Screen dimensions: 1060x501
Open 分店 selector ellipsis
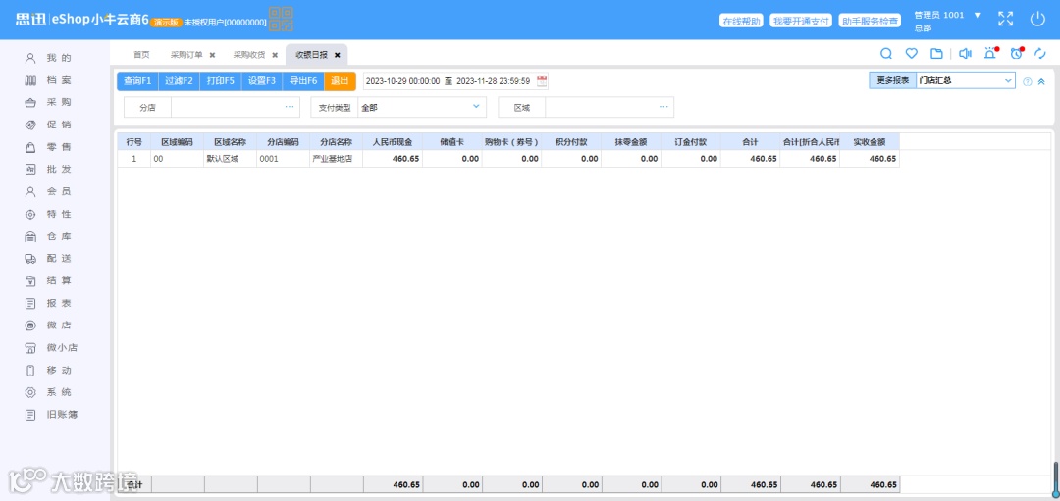click(290, 107)
